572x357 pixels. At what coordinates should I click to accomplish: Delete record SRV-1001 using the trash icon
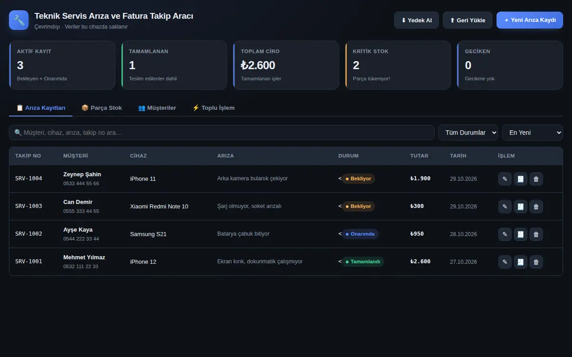[536, 262]
